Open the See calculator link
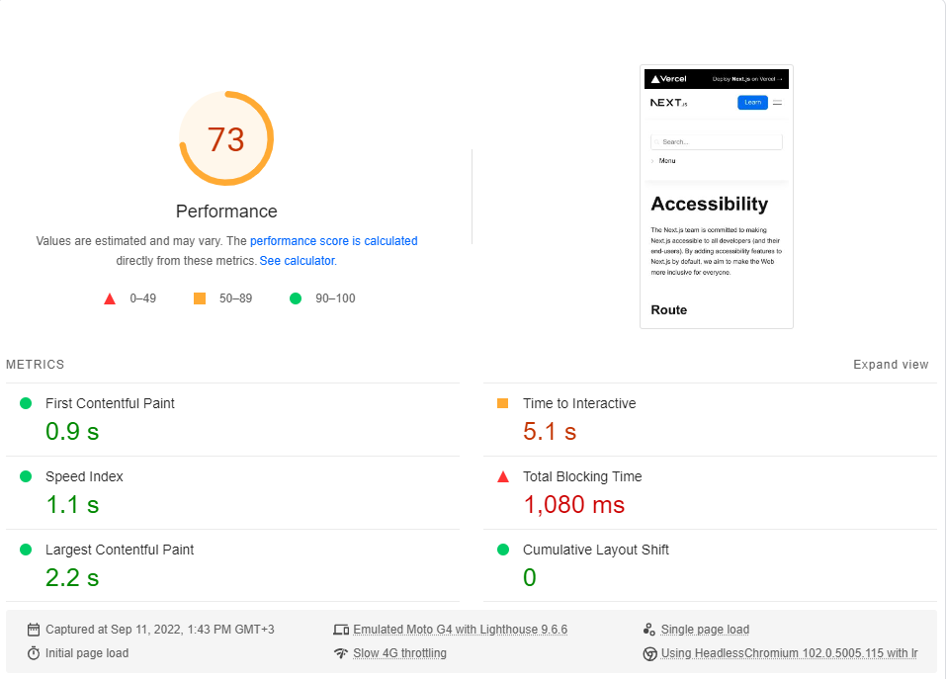The image size is (946, 679). pos(296,260)
